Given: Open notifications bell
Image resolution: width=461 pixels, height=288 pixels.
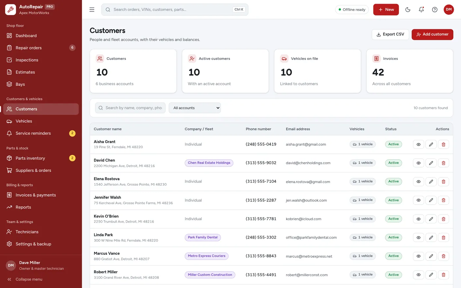Looking at the screenshot, I should pos(421,10).
